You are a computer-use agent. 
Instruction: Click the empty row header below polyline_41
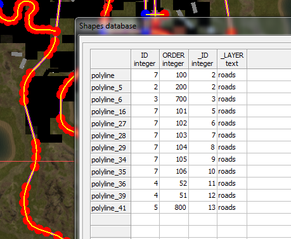click(110, 219)
